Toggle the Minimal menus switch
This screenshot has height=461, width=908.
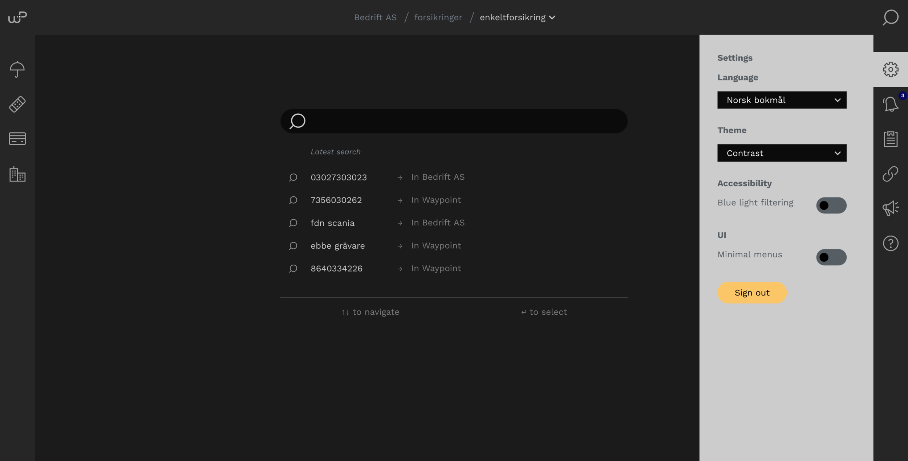(831, 257)
